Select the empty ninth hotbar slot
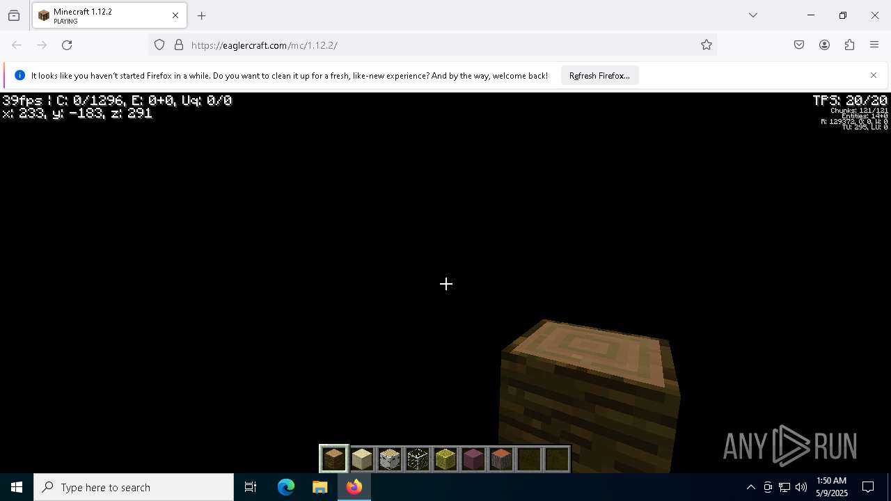The image size is (891, 501). [x=557, y=459]
